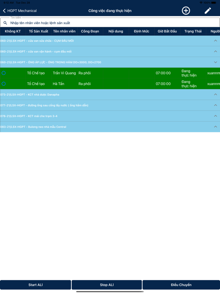Tap the add (plus circle) icon
The image size is (220, 294).
coord(186,10)
